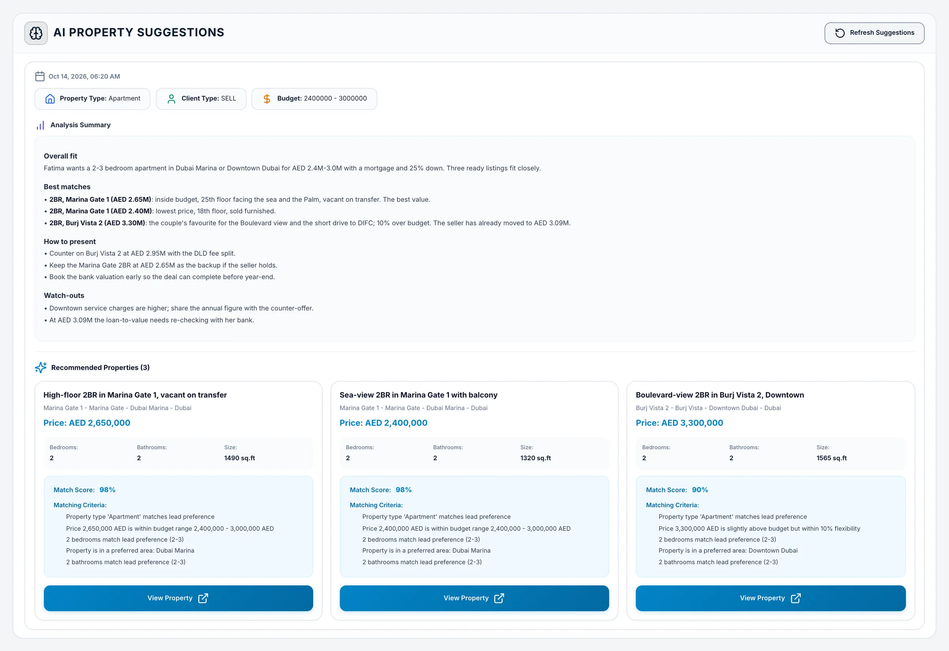Click title 'High-floor 2BR in Marina Gate 1, vacant on transfer'
Screen dimensions: 949x651
click(135, 395)
